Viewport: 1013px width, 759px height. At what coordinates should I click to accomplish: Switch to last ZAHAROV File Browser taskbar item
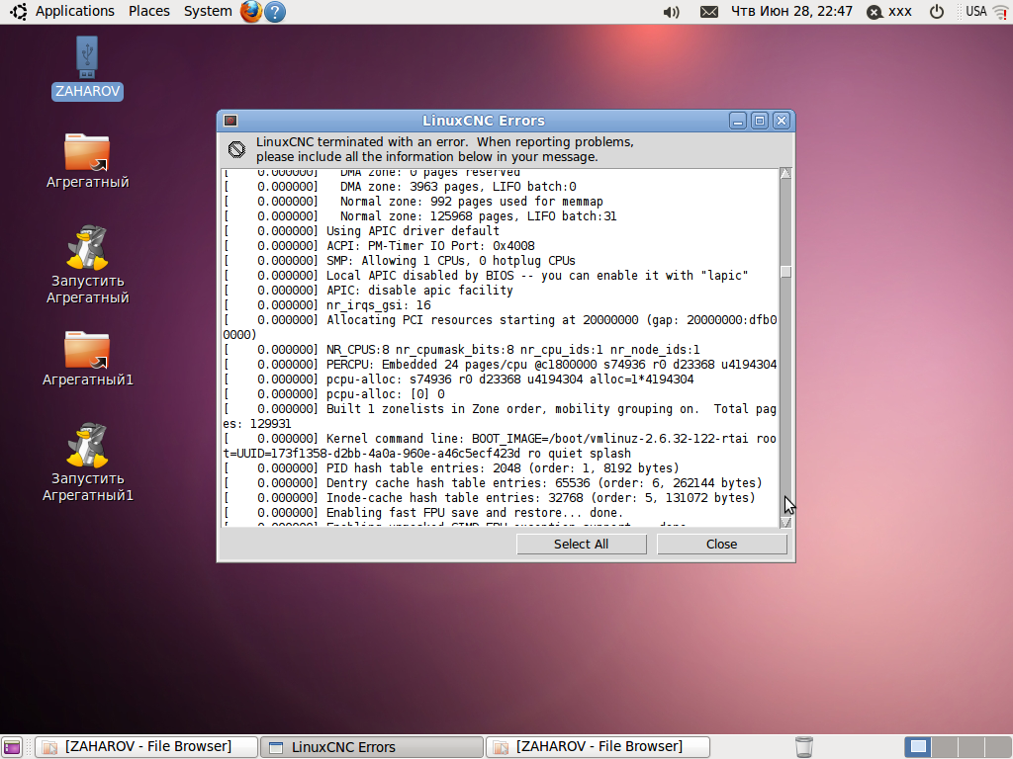[598, 747]
